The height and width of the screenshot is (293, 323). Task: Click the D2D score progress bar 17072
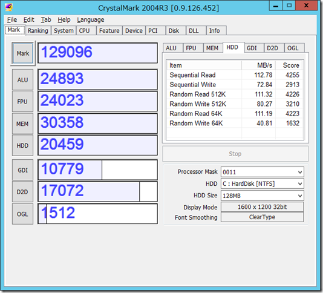pyautogui.click(x=97, y=191)
